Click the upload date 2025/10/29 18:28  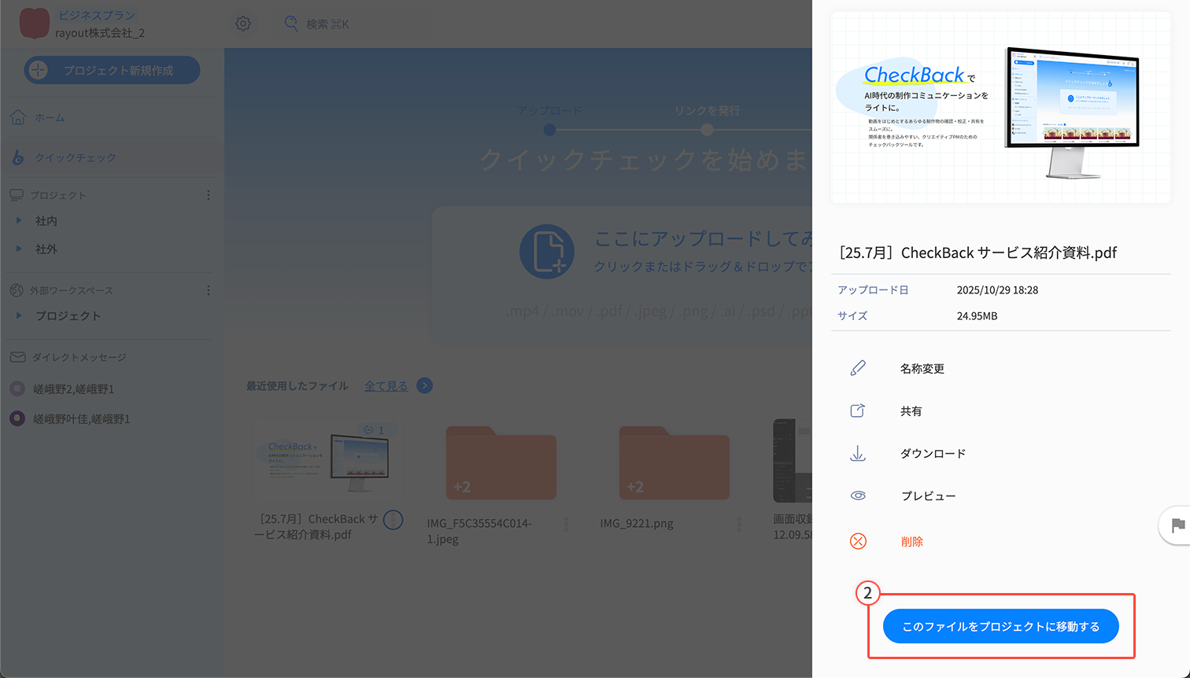click(x=997, y=290)
